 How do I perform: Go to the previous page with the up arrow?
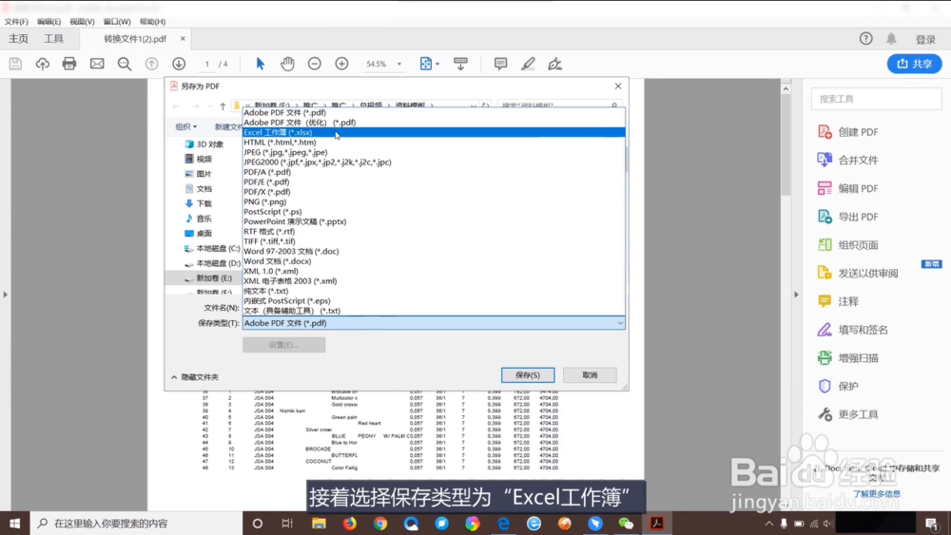pyautogui.click(x=151, y=64)
